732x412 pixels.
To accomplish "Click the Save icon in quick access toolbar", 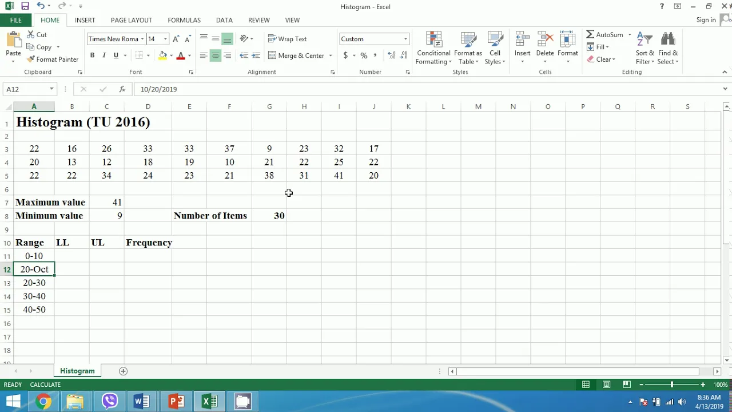I will [x=25, y=6].
